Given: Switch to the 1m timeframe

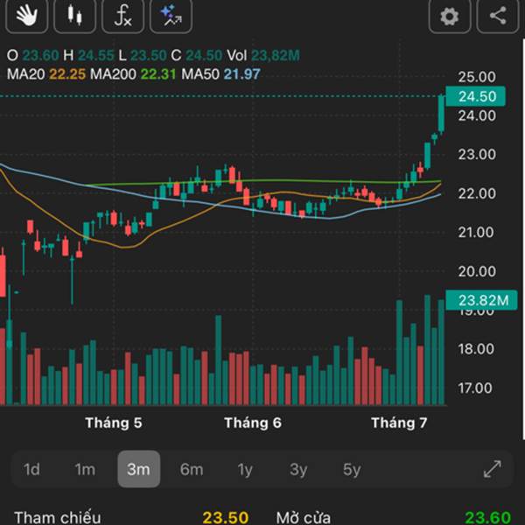Looking at the screenshot, I should click(85, 469).
